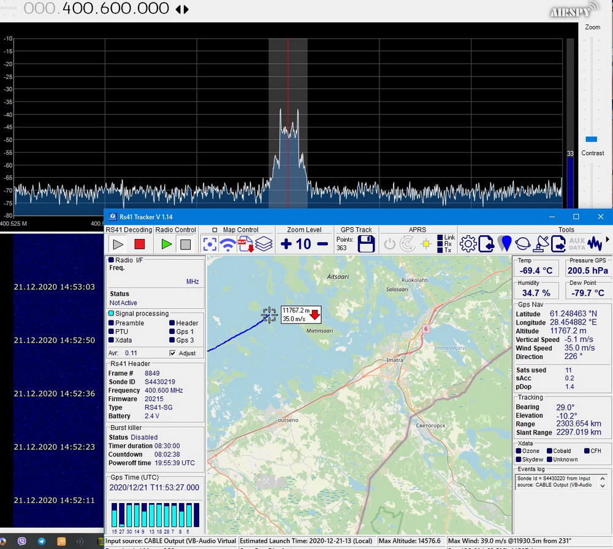Save GPS track with the floppy disk icon
The image size is (613, 549).
(x=366, y=244)
